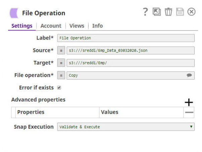
Task: Remove property row with minus icon
Action: [x=189, y=112]
